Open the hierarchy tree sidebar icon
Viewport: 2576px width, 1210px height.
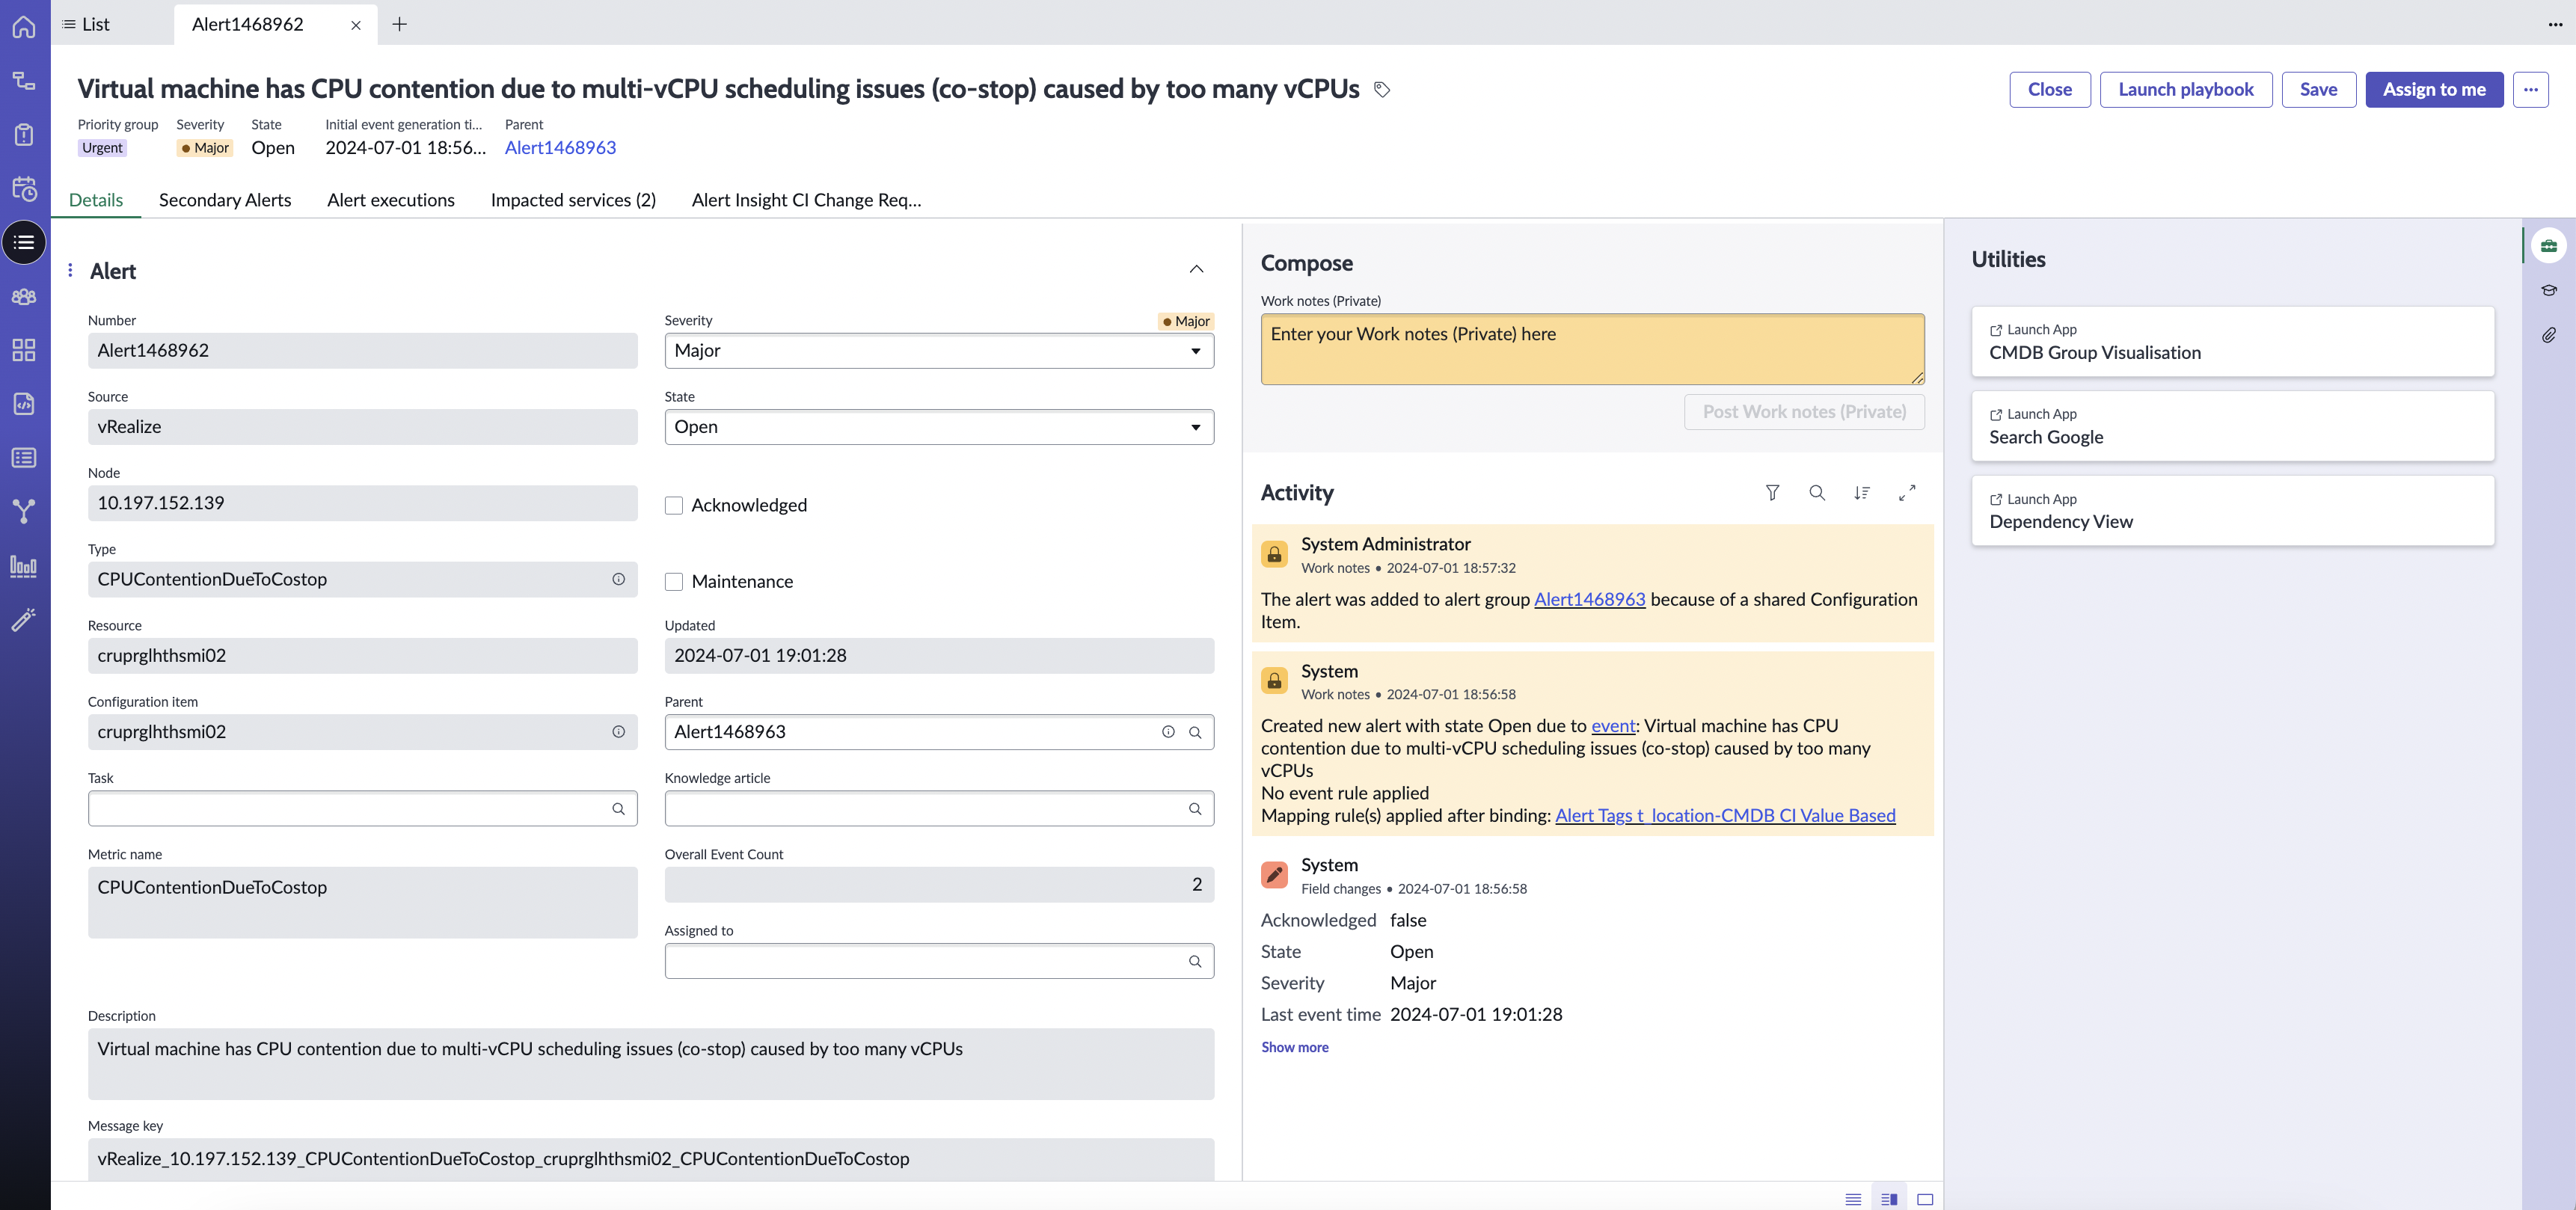(24, 81)
